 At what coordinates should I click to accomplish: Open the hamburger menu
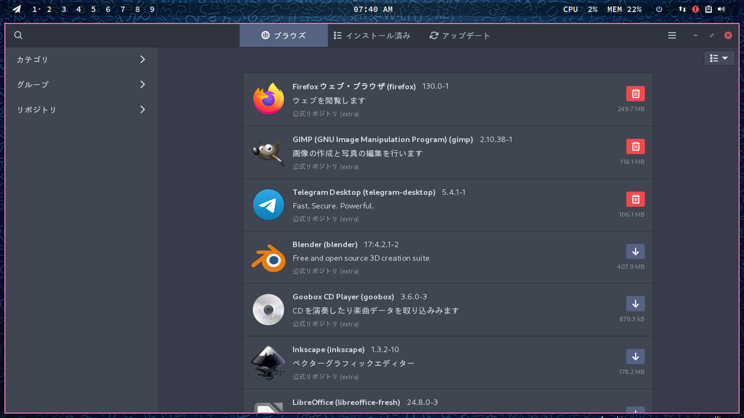point(672,35)
